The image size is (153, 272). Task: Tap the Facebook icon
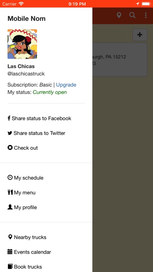(9, 118)
